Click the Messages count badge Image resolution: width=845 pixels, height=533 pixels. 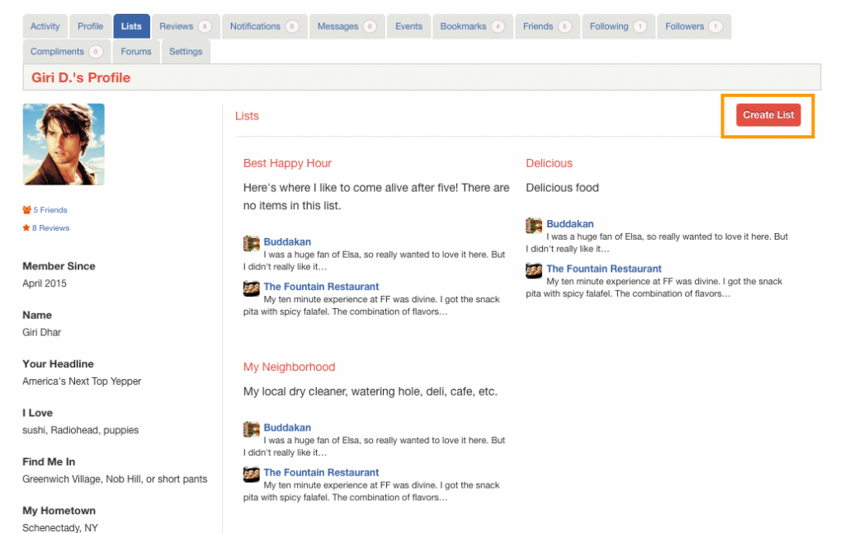pos(370,26)
